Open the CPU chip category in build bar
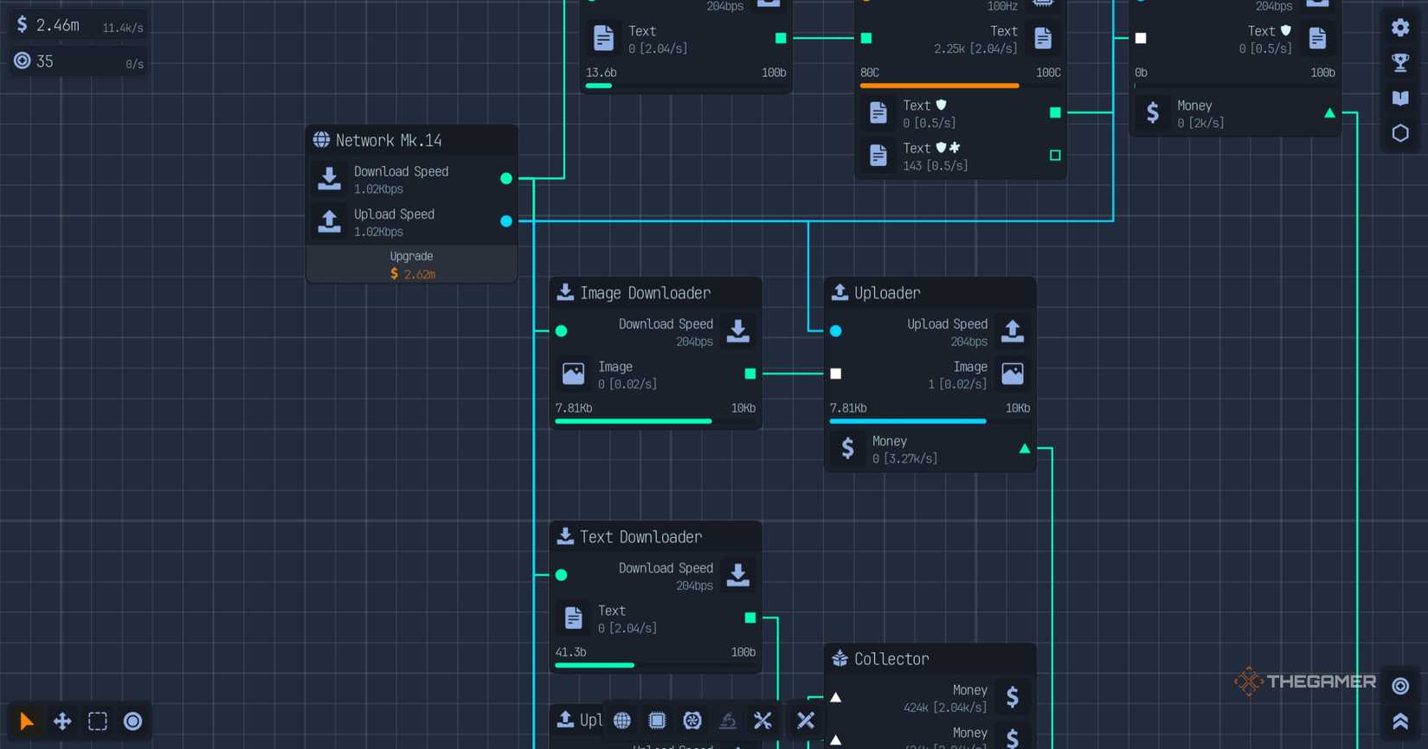Image resolution: width=1428 pixels, height=749 pixels. [657, 720]
